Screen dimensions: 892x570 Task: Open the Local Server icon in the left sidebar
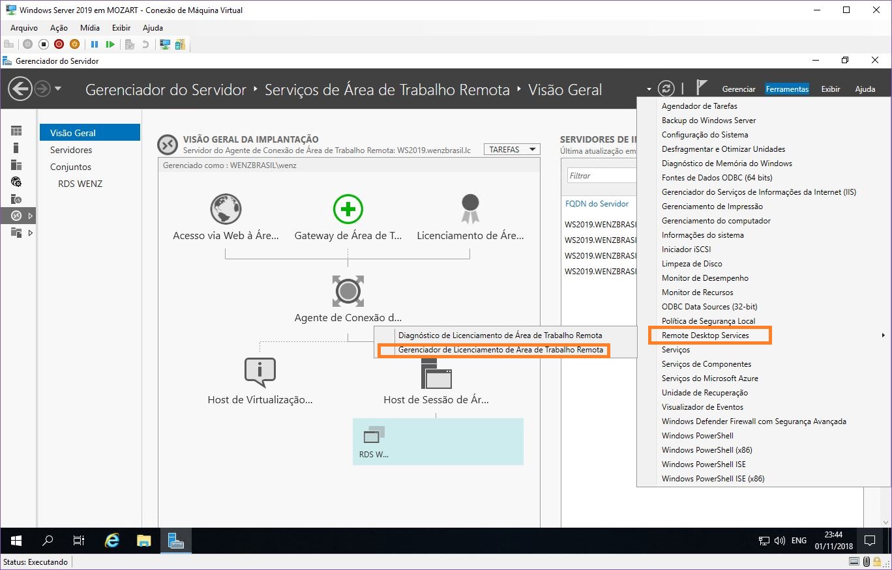16,148
